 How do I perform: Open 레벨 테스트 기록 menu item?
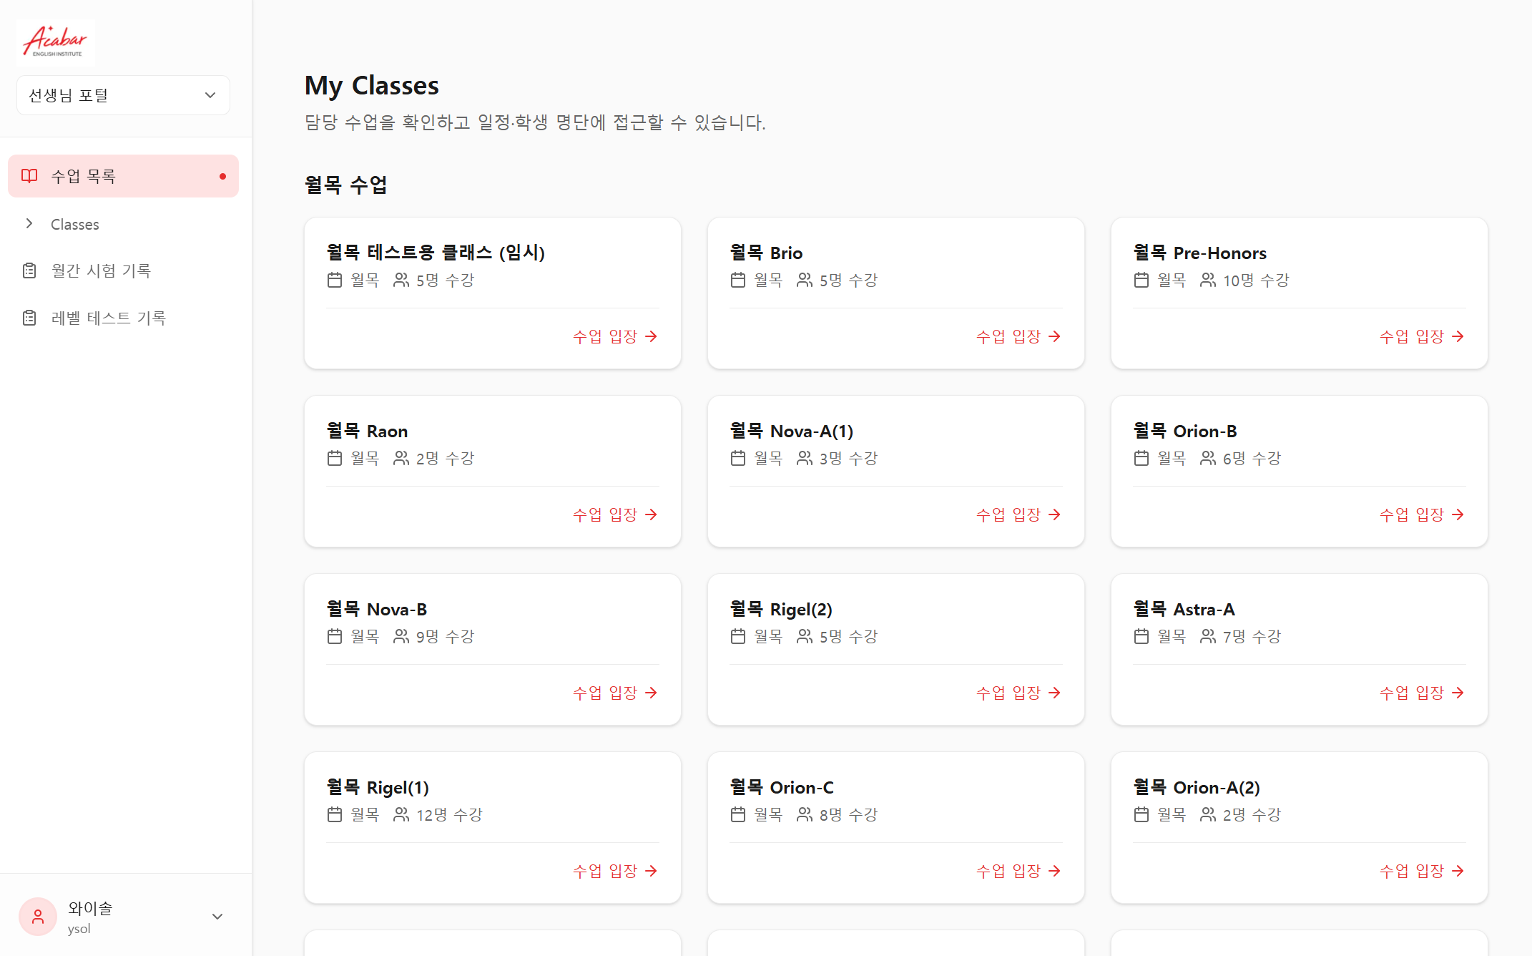(108, 318)
